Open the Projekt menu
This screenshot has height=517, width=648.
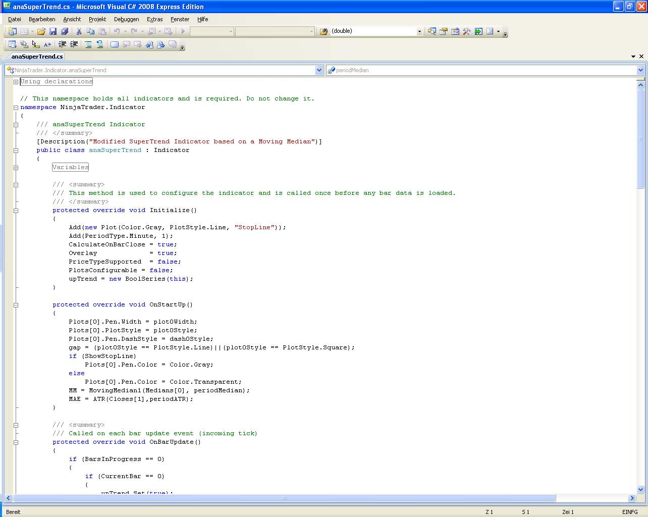pos(97,19)
